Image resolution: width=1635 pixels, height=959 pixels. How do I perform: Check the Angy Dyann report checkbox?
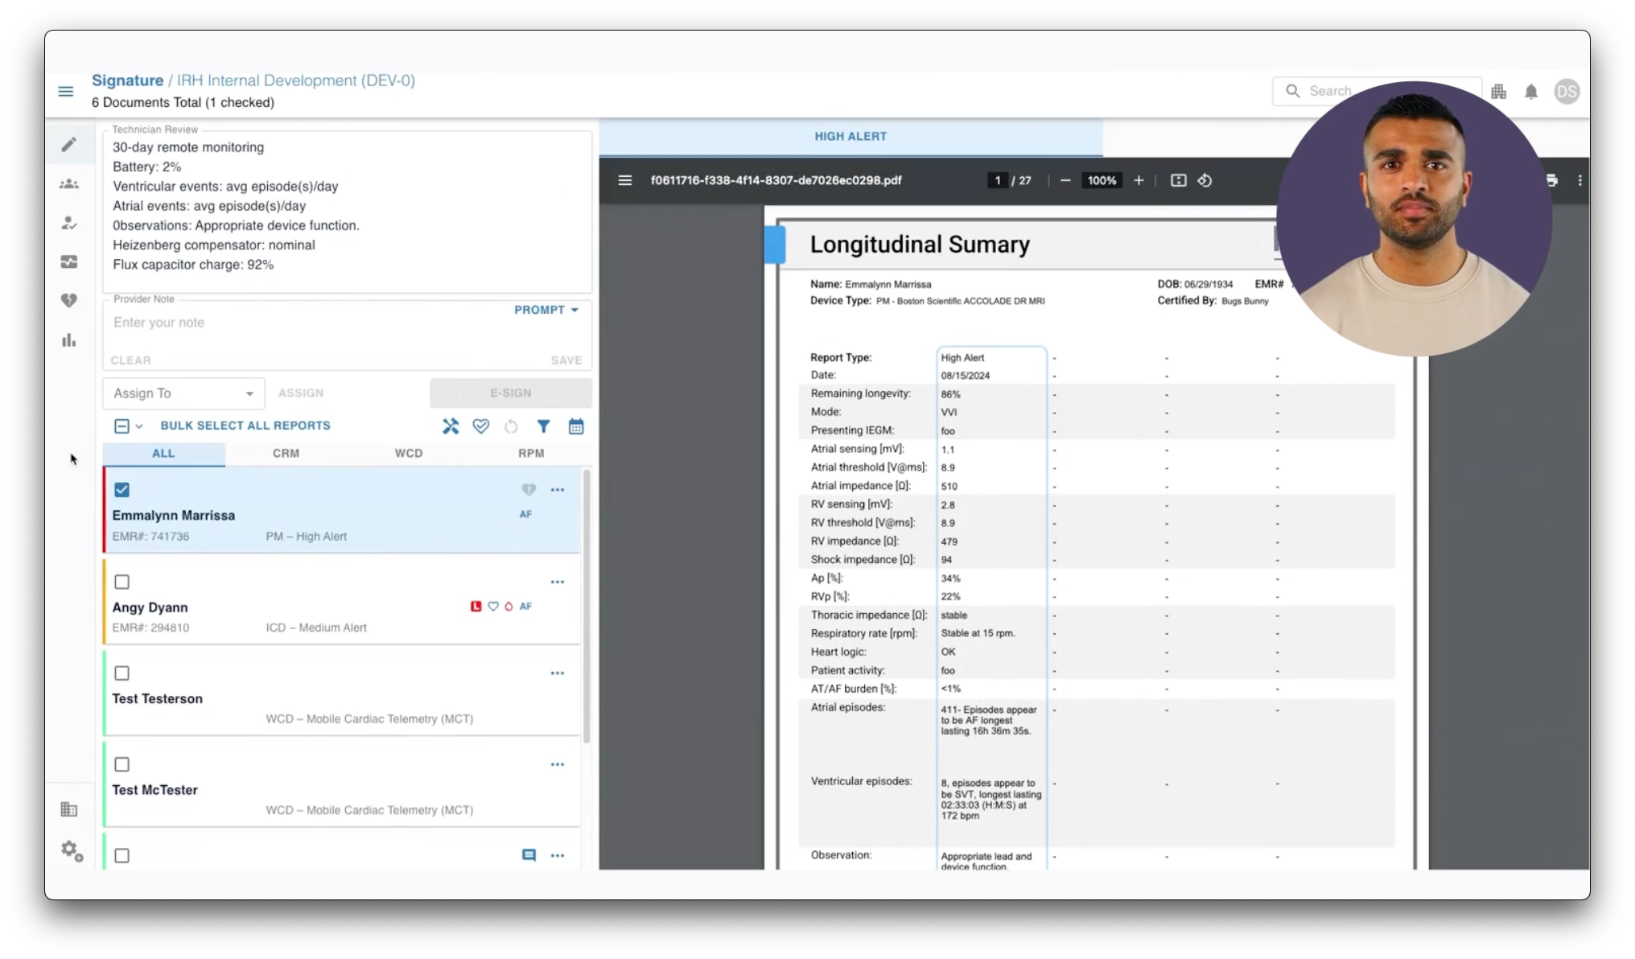click(x=122, y=582)
